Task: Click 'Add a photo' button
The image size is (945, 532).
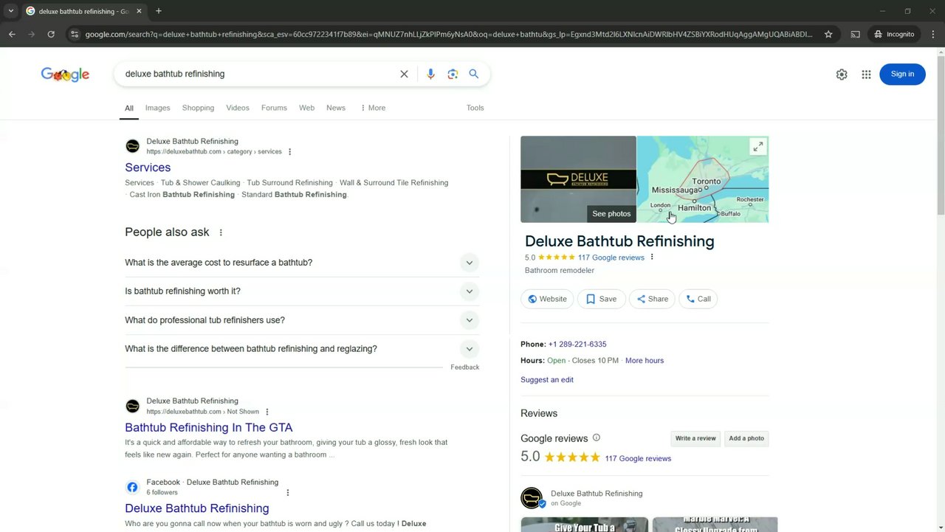Action: [746, 438]
